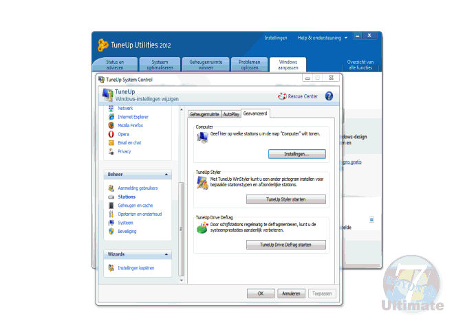The height and width of the screenshot is (321, 454).
Task: Open the Systeem link under Beheer
Action: [125, 223]
